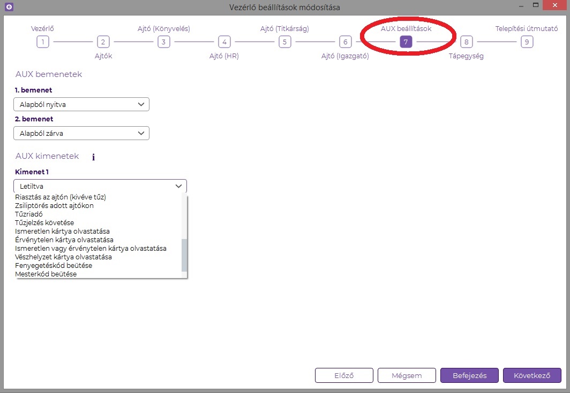Click the dropdown list scrollbar thumb

[x=184, y=256]
